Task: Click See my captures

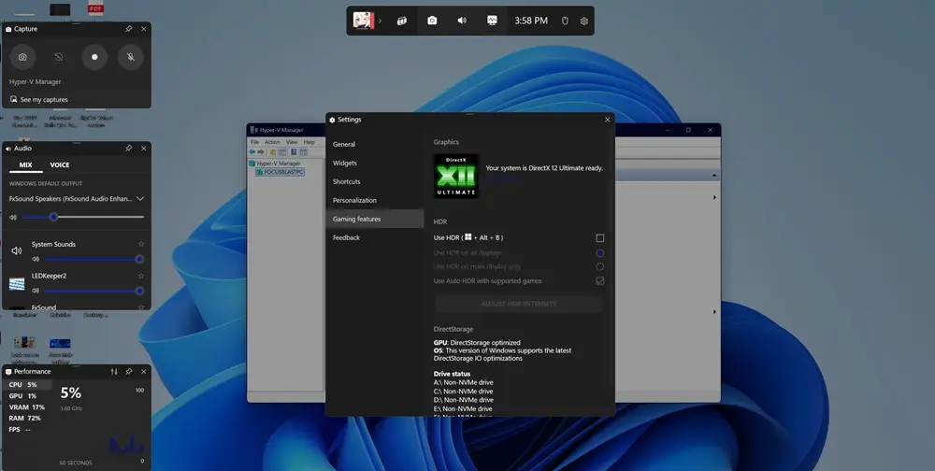Action: pos(43,99)
